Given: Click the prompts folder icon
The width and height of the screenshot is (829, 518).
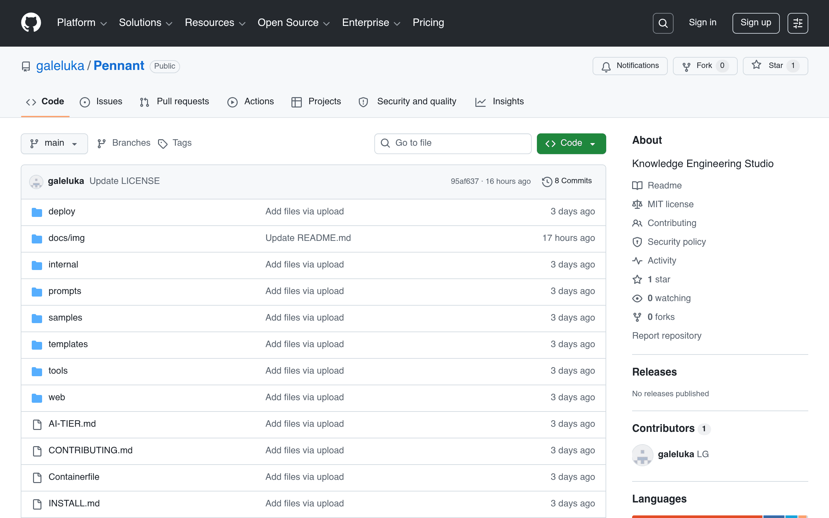Looking at the screenshot, I should click(37, 292).
